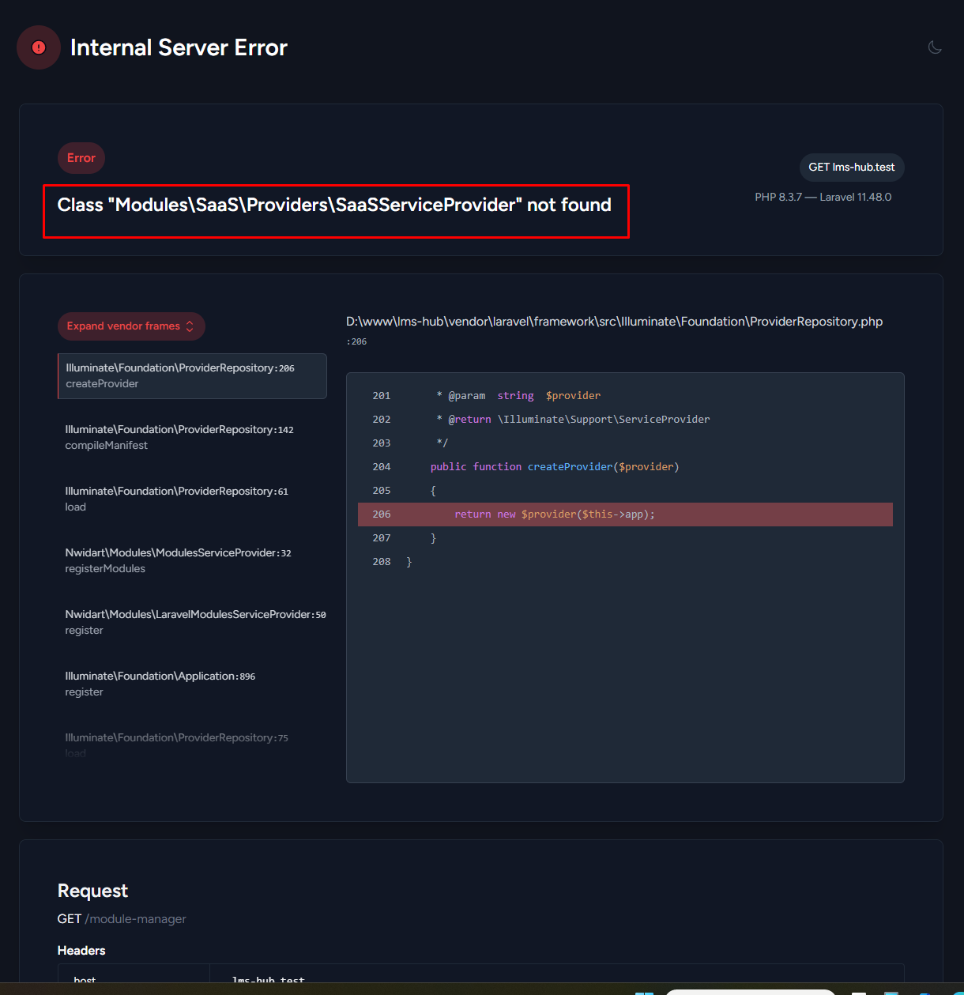Select the registerModules frame in ModulesServiceProvider
Screen dimensions: 964x995
(x=192, y=560)
